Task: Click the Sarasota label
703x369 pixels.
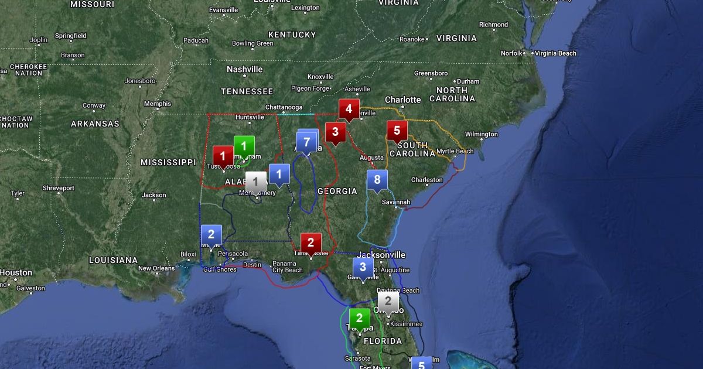Action: [358, 358]
